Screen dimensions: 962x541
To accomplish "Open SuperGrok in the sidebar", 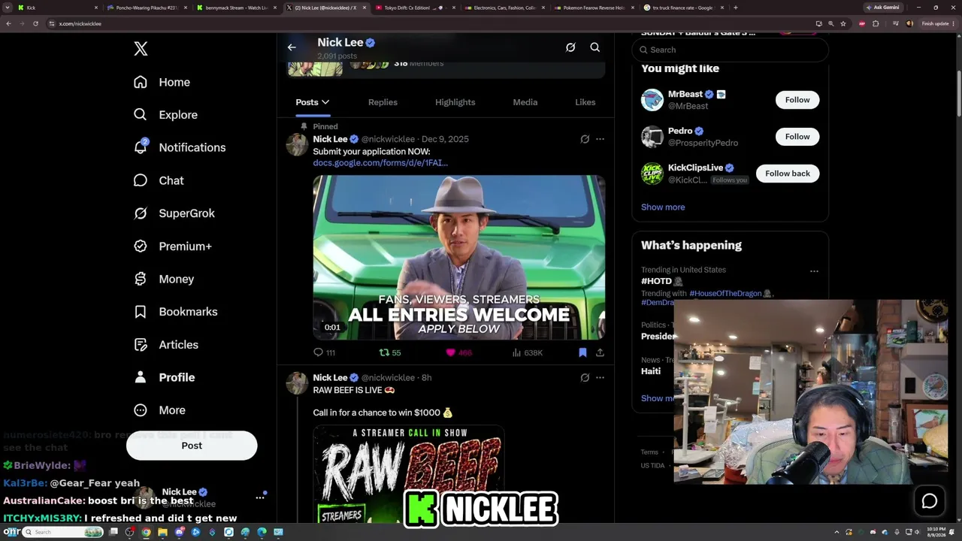I will coord(174,213).
